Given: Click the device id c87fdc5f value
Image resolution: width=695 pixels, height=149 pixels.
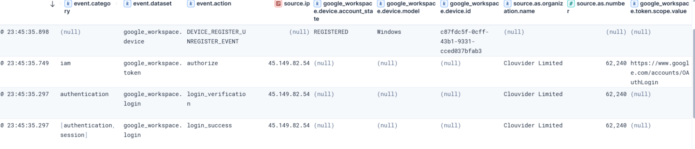Looking at the screenshot, I should (x=464, y=42).
